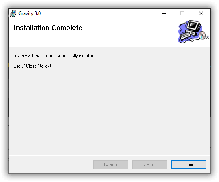The width and height of the screenshot is (219, 182).
Task: Click the white header banner's empty area
Action: [126, 38]
